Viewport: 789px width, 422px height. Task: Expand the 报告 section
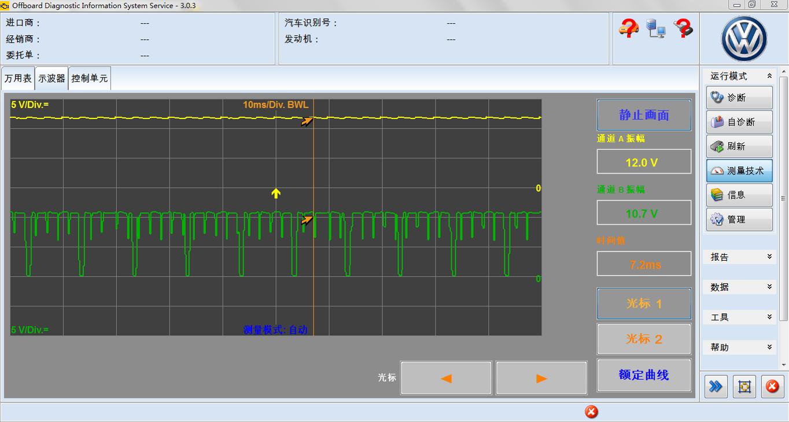[740, 257]
